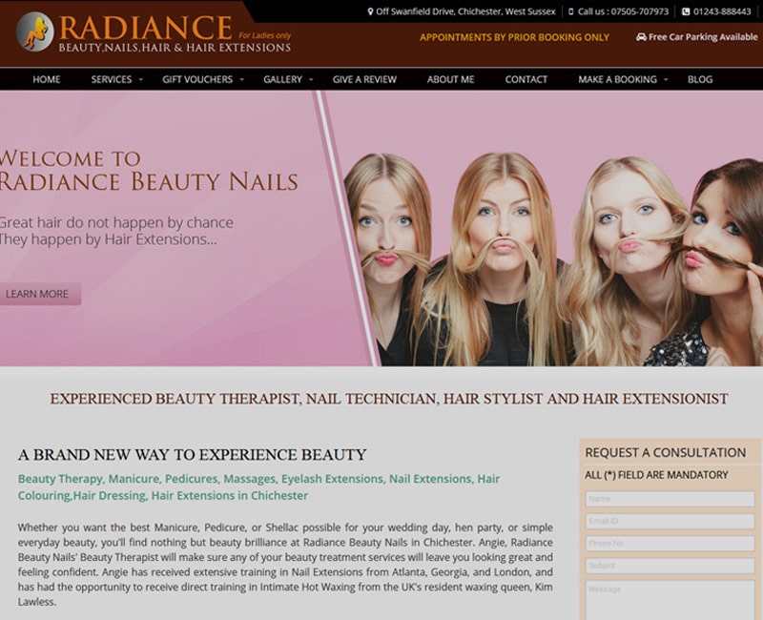
Task: Click the Name input field
Action: (x=670, y=499)
